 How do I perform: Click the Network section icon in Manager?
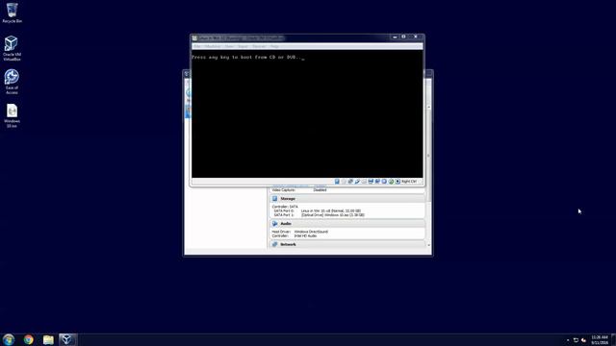(275, 244)
